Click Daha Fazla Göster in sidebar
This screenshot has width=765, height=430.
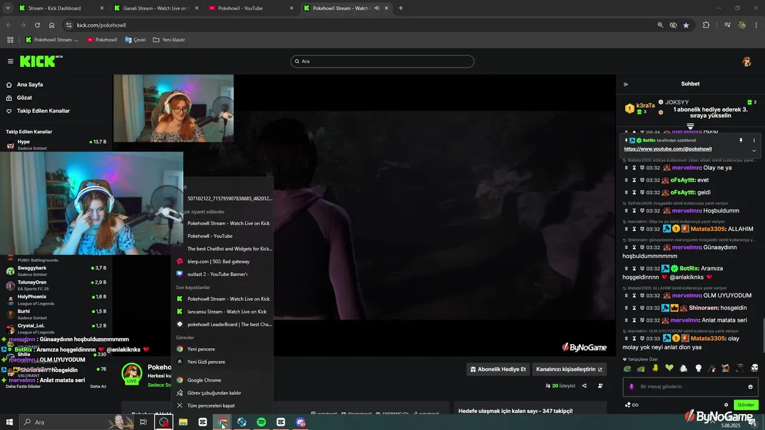pos(23,386)
